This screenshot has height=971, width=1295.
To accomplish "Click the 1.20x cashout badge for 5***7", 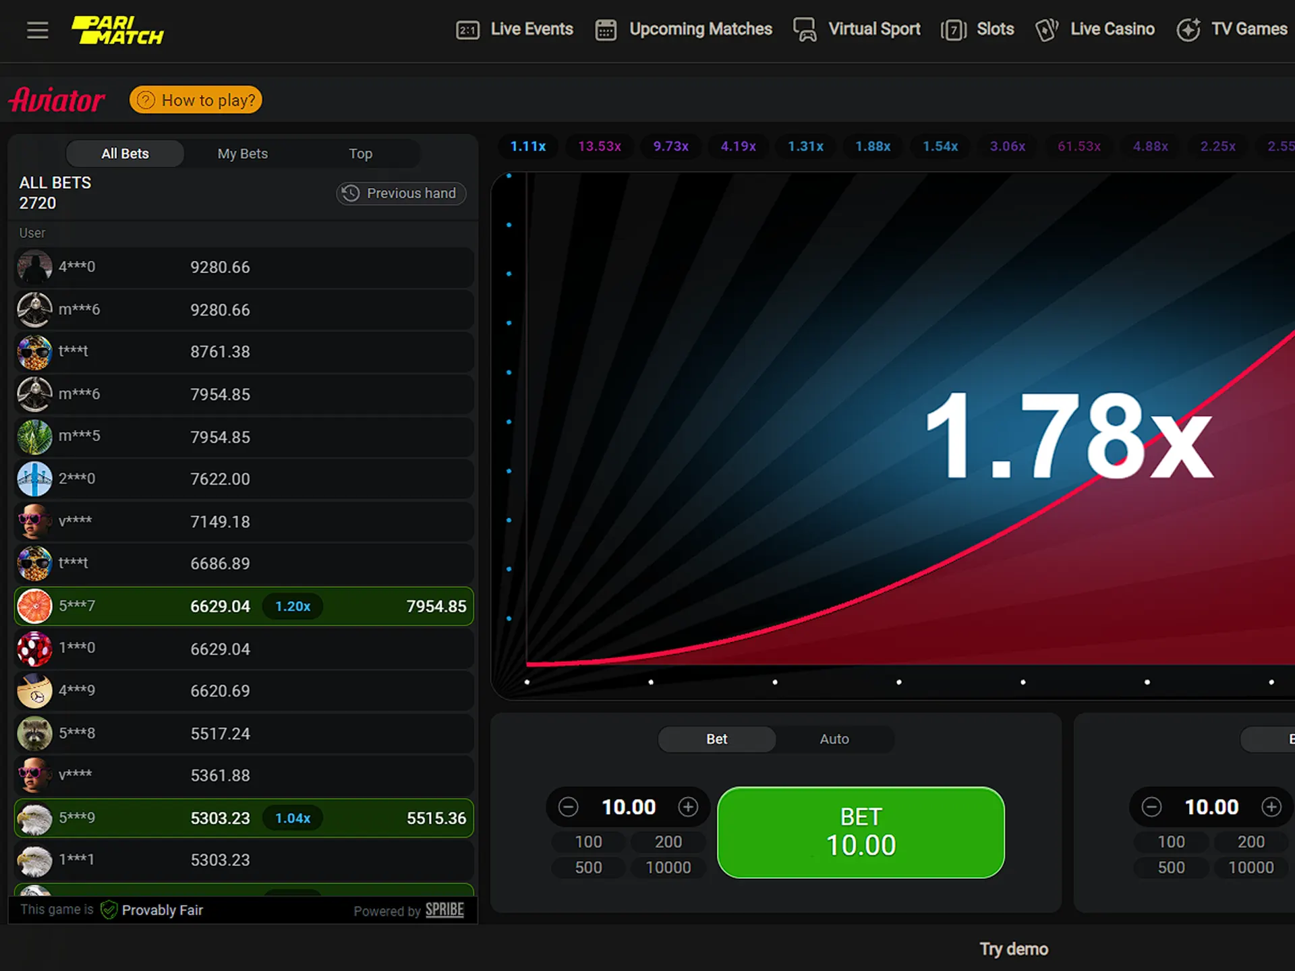I will (293, 606).
